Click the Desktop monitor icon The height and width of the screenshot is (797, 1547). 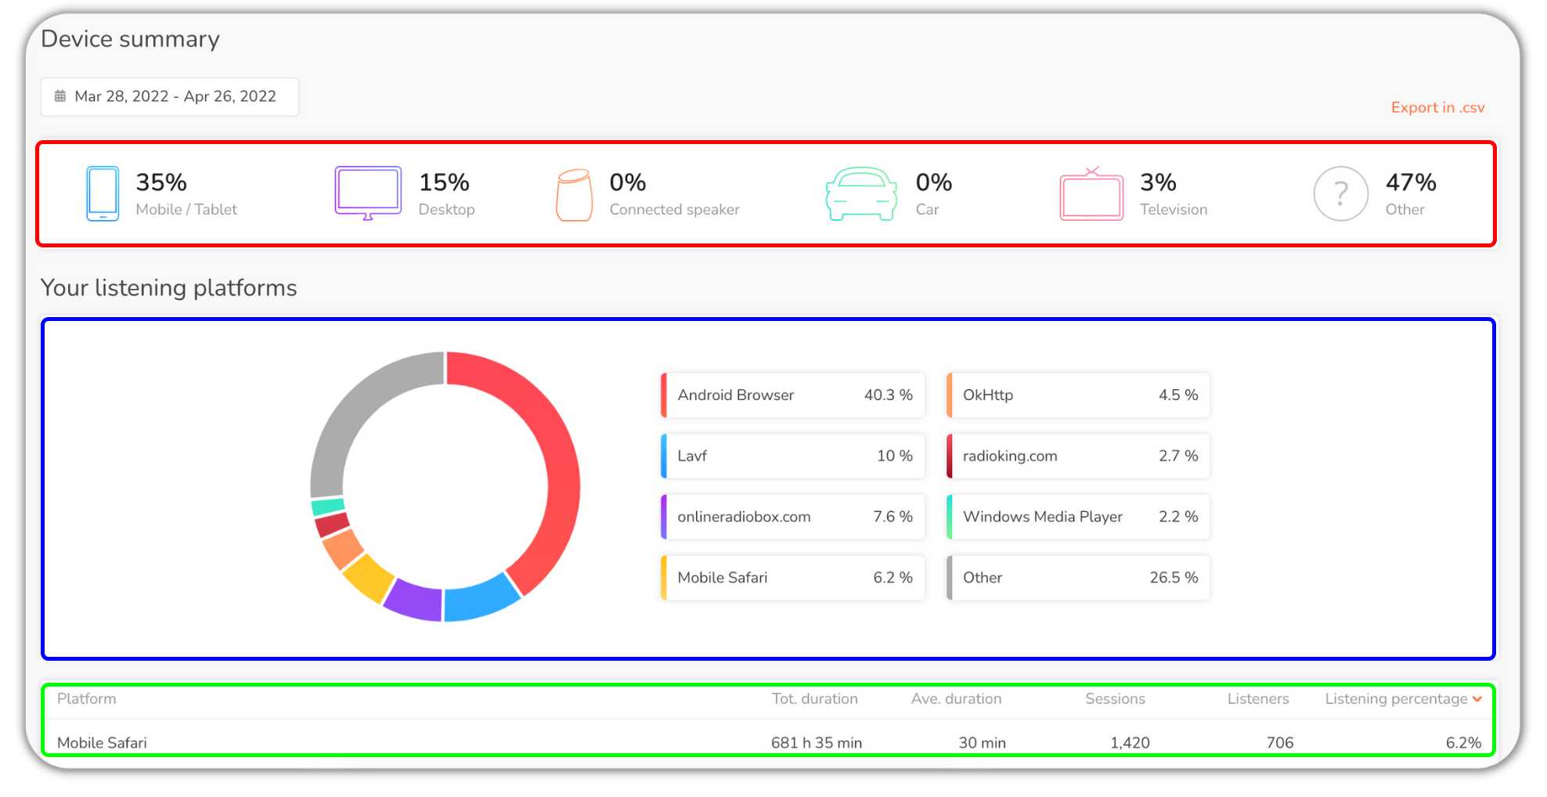click(x=368, y=193)
